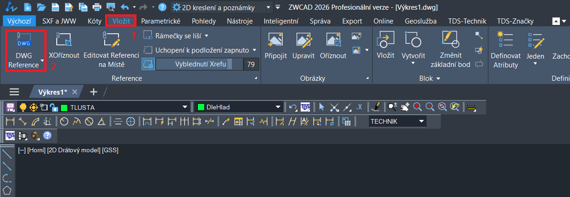
Task: Click the [2D Drátový model] visual style label
Action: point(74,150)
